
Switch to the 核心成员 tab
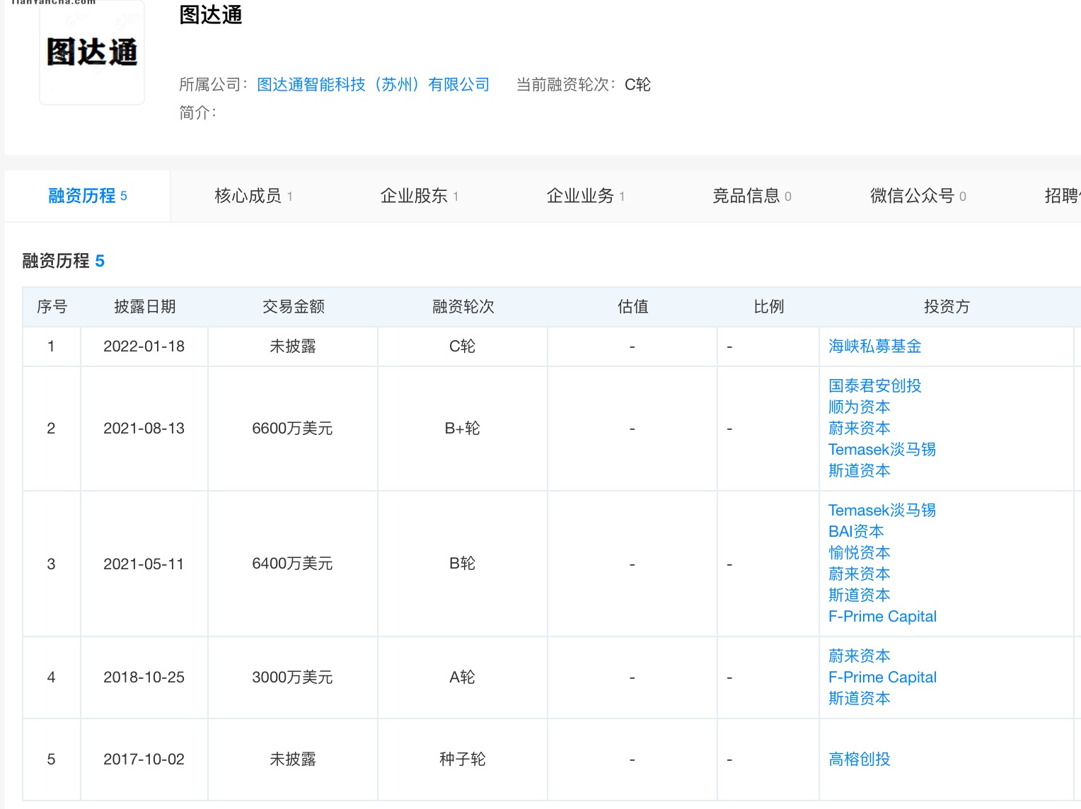tap(253, 196)
